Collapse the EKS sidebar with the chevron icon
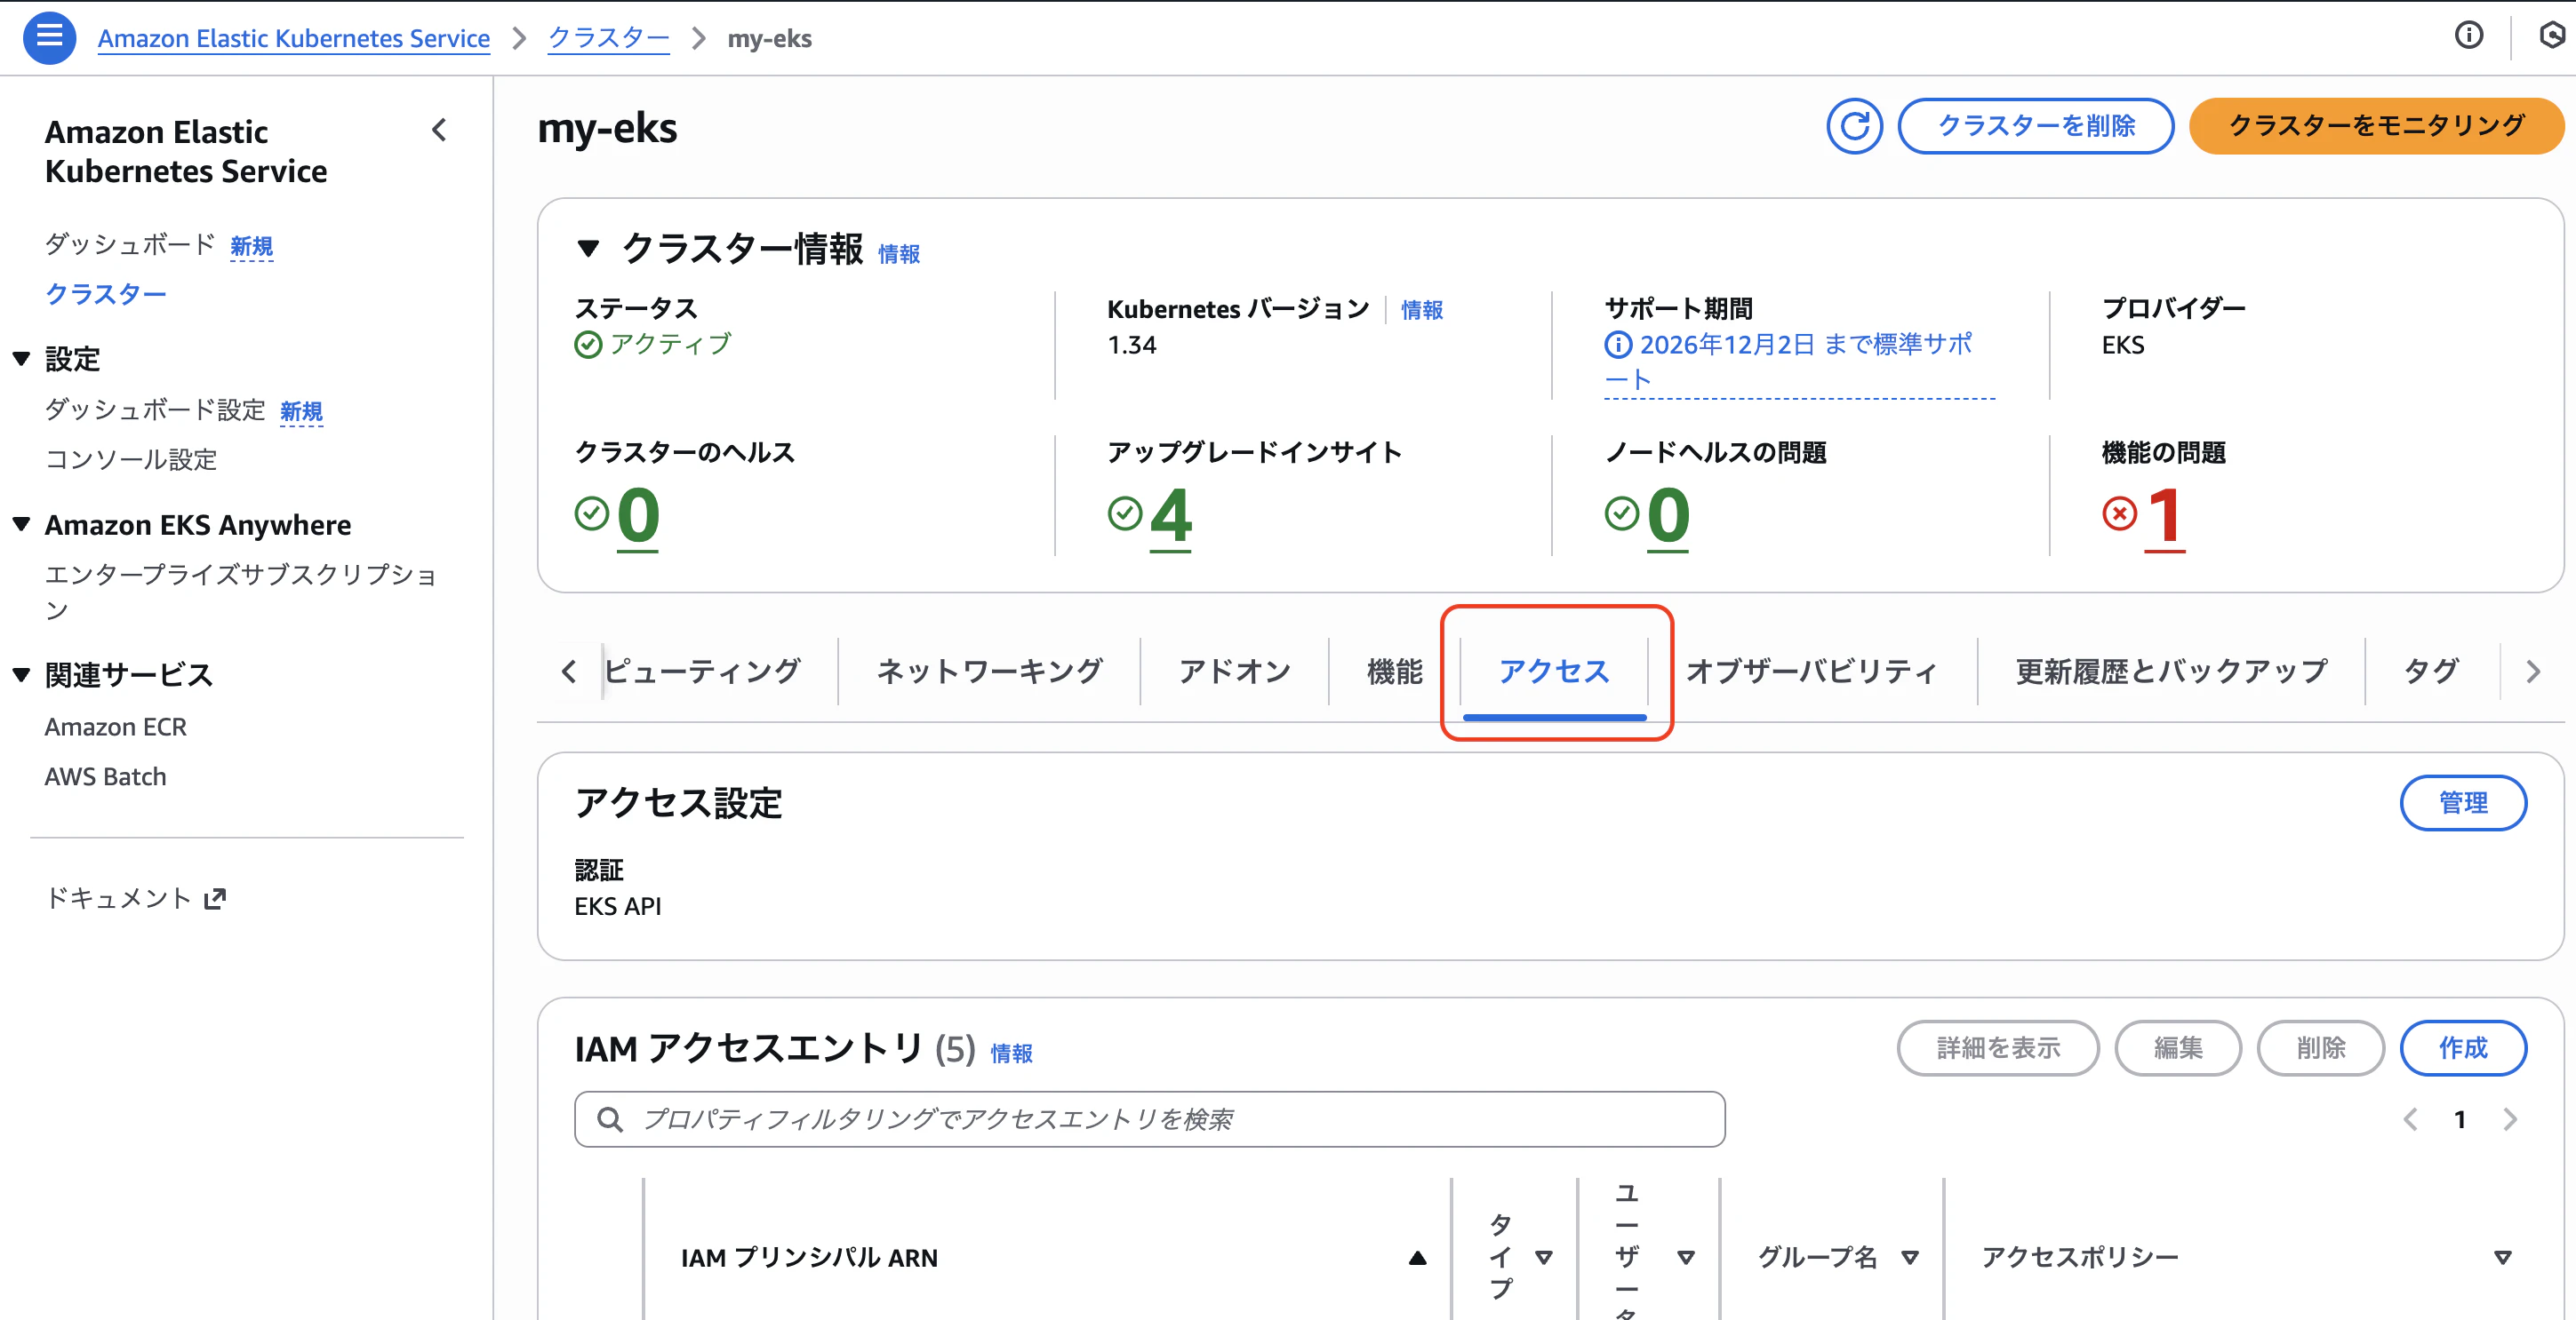The image size is (2576, 1320). coord(440,129)
